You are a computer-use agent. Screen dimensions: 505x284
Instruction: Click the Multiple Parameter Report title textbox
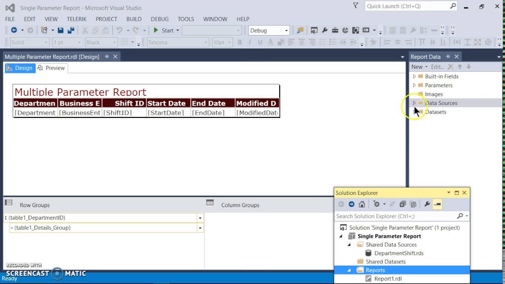coord(146,92)
